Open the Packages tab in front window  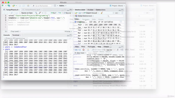pyautogui.click(x=91, y=47)
